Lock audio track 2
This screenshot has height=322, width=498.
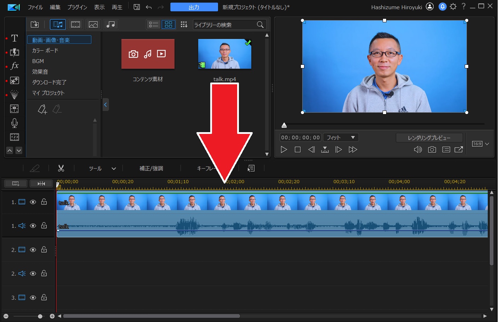click(44, 273)
